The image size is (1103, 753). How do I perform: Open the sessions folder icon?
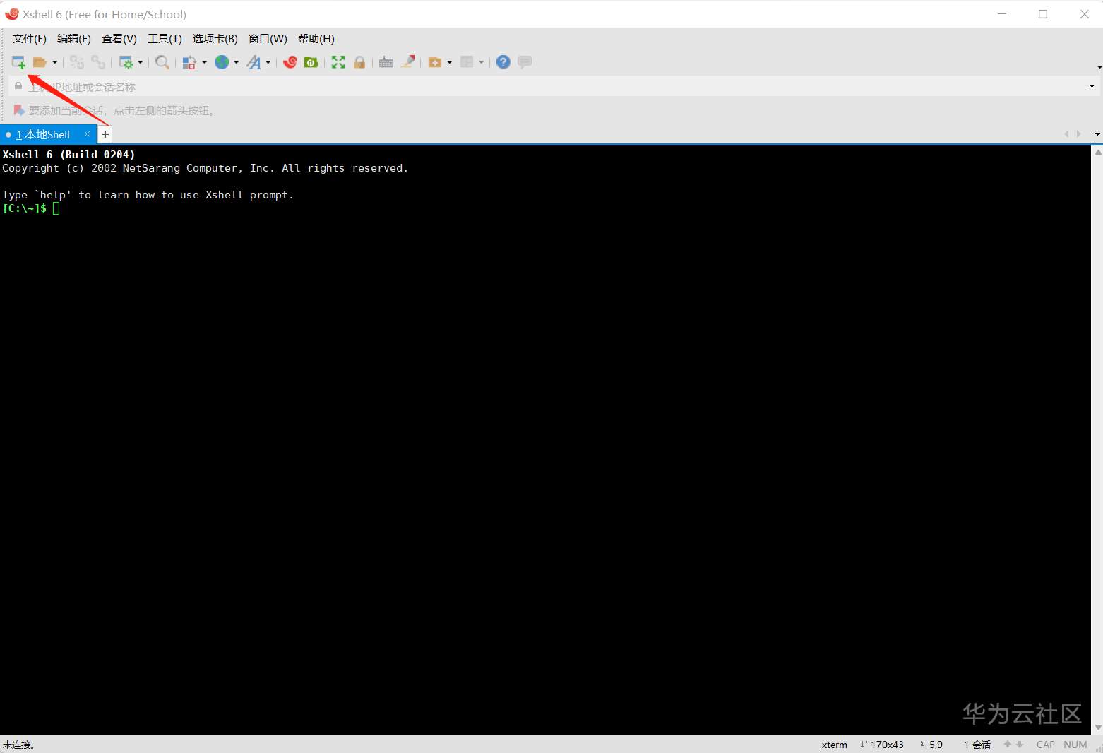[x=40, y=62]
